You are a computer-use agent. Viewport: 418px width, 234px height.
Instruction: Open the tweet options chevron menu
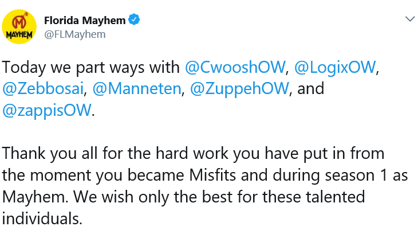click(409, 19)
